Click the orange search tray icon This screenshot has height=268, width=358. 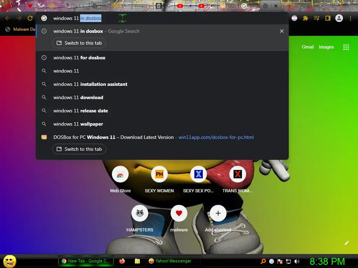pyautogui.click(x=263, y=261)
